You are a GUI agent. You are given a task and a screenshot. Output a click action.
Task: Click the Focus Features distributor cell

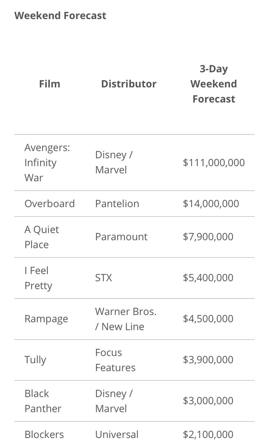(115, 360)
